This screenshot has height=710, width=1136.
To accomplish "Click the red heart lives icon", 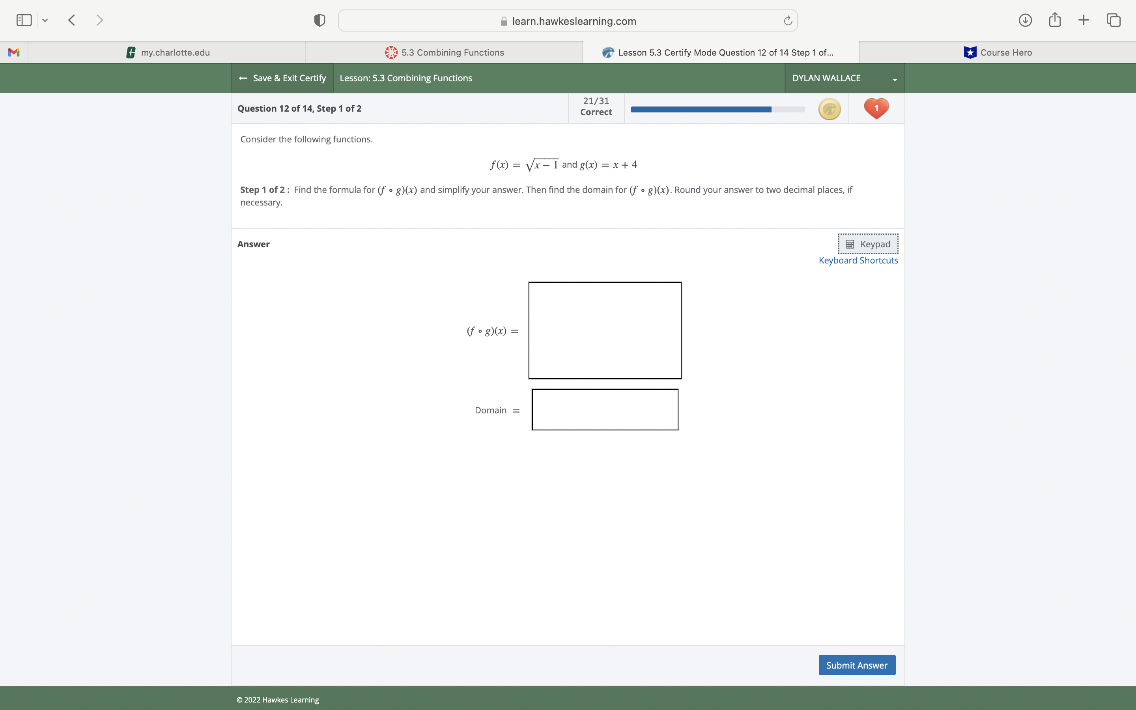I will pos(876,108).
